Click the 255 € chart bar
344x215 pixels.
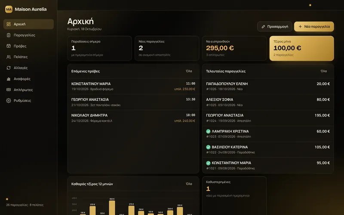(180, 211)
